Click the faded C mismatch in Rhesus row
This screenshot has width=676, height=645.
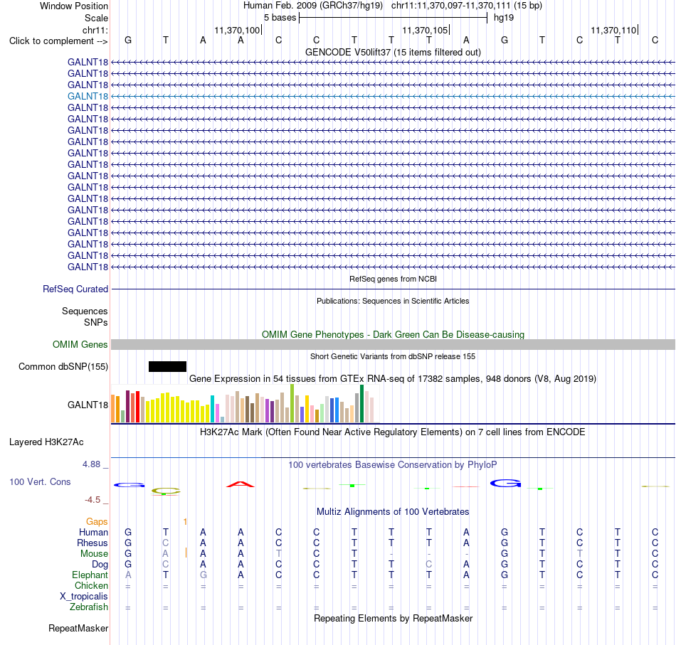click(x=166, y=543)
